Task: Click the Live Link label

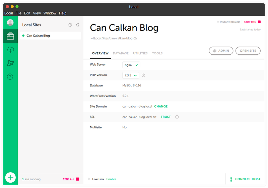Action: pyautogui.click(x=98, y=179)
